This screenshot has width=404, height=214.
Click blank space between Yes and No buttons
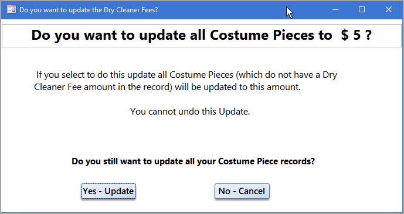tap(175, 191)
